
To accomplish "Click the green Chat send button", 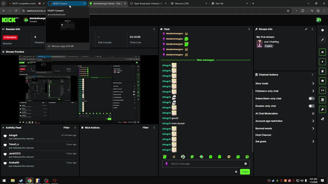I will click(x=245, y=172).
